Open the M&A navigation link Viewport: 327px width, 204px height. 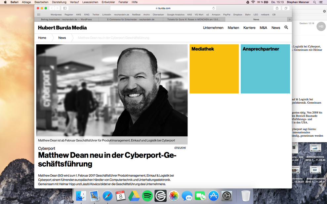tap(263, 28)
